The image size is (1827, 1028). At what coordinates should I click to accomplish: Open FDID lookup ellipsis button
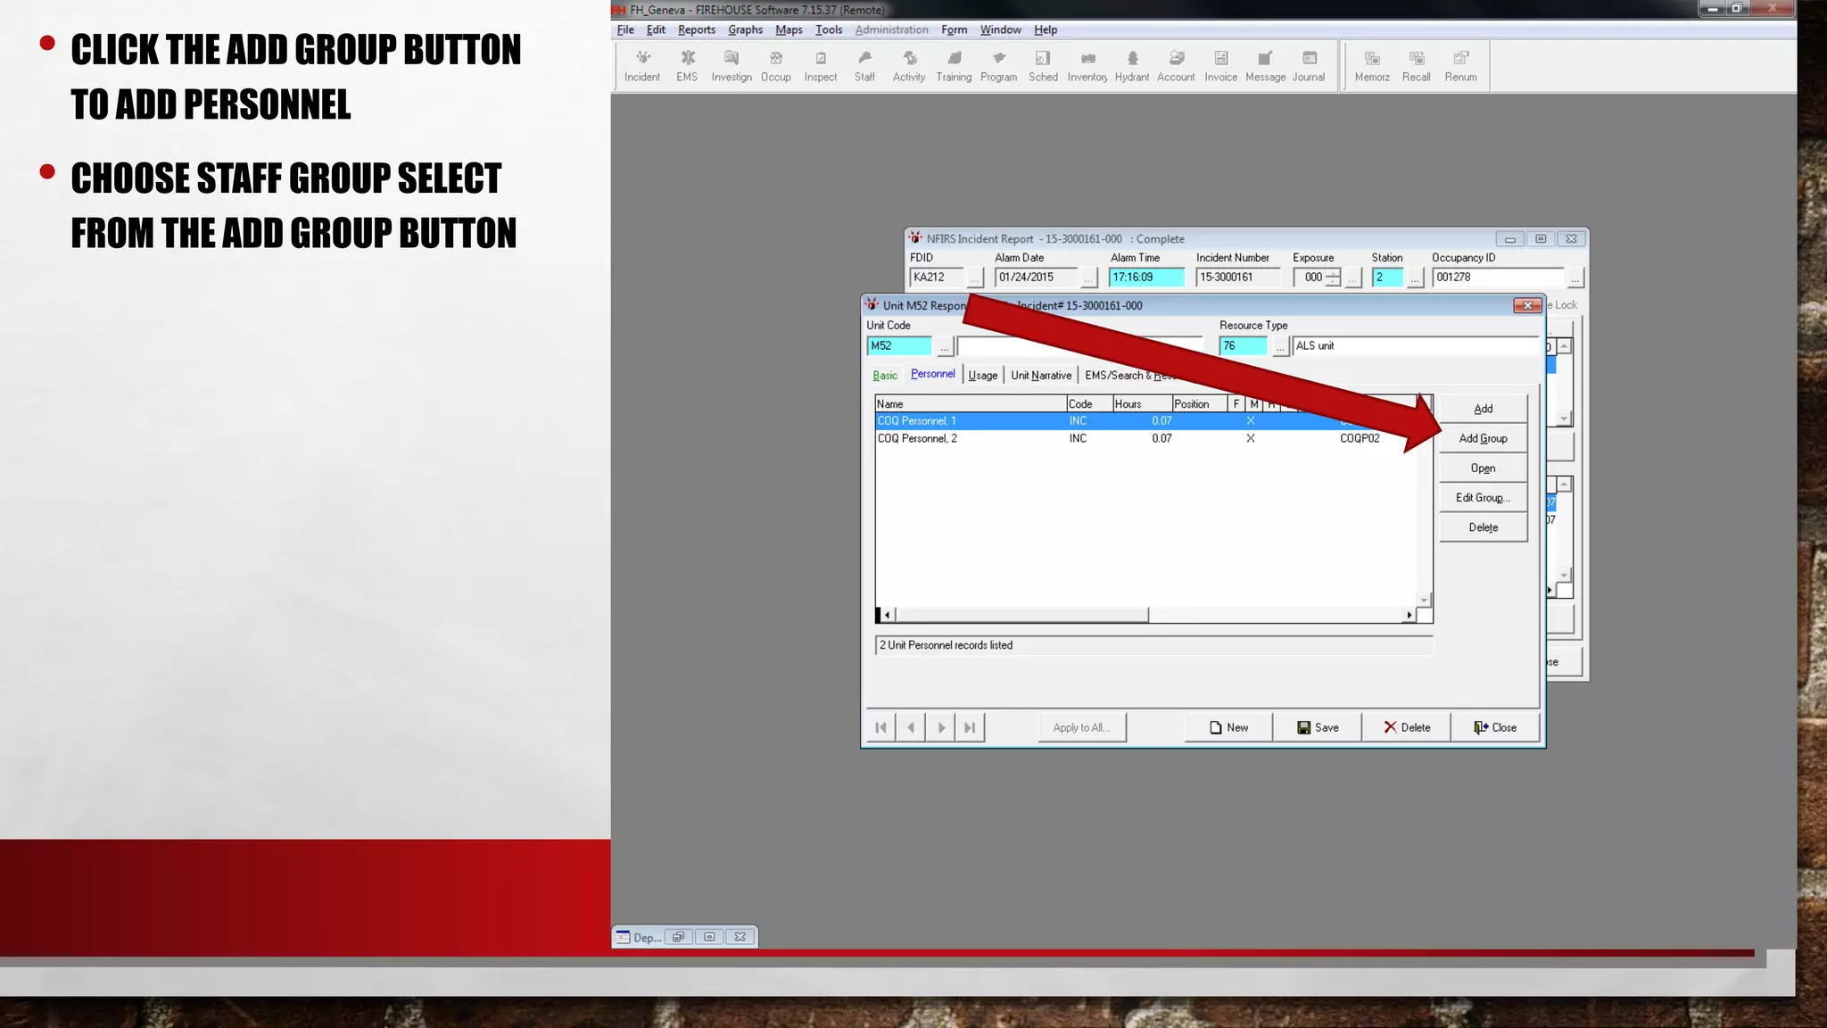coord(974,278)
